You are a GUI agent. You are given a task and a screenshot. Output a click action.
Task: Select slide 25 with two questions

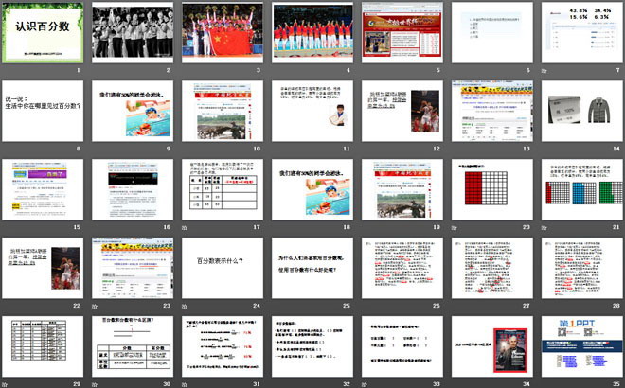pyautogui.click(x=312, y=268)
